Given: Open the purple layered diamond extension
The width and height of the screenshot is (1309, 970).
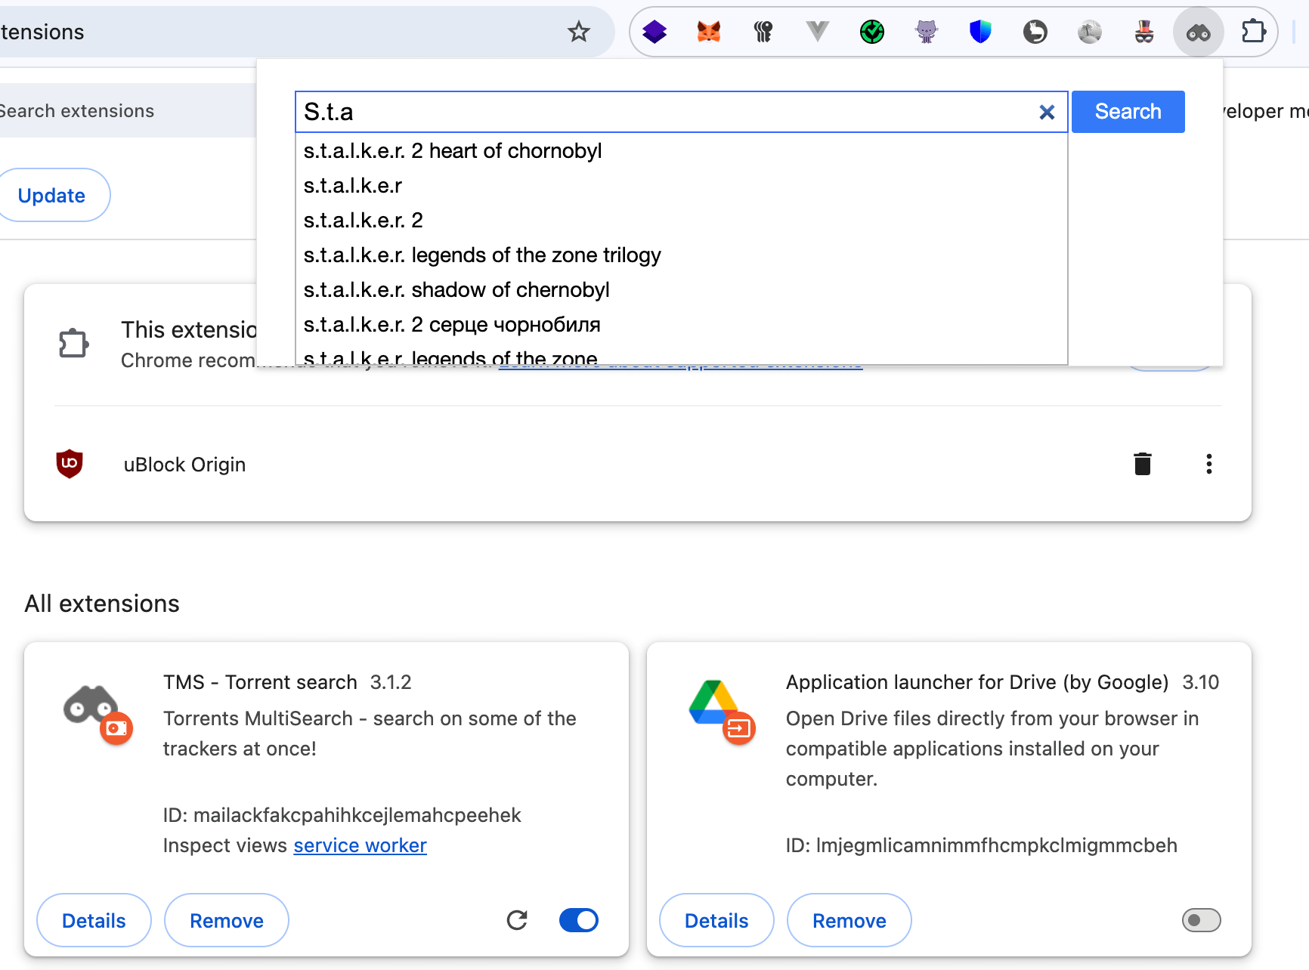Looking at the screenshot, I should 654,32.
